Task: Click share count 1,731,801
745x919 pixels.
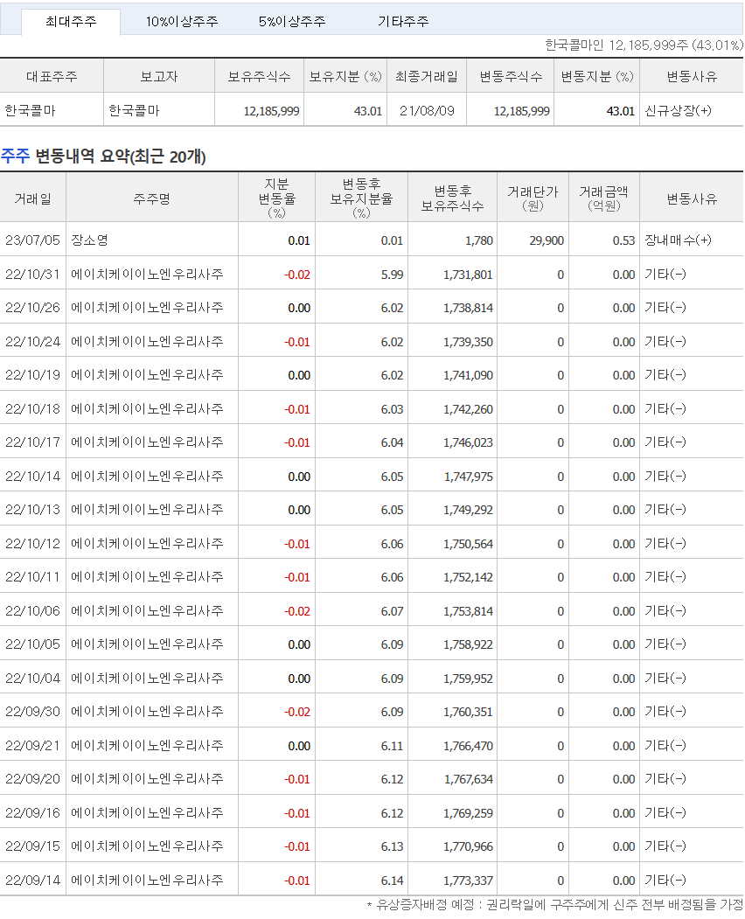Action: 468,275
